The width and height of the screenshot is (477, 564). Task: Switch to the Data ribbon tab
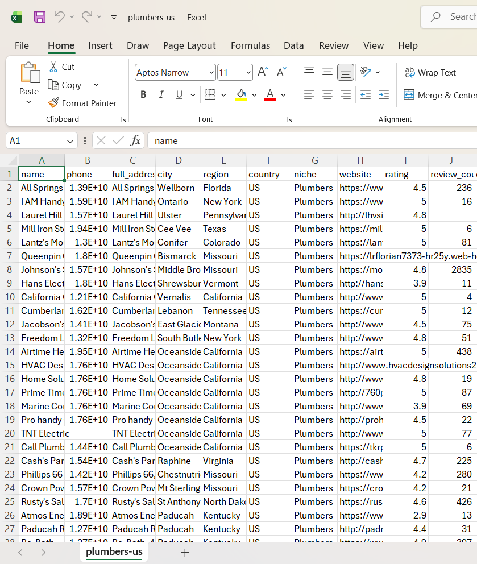[293, 45]
